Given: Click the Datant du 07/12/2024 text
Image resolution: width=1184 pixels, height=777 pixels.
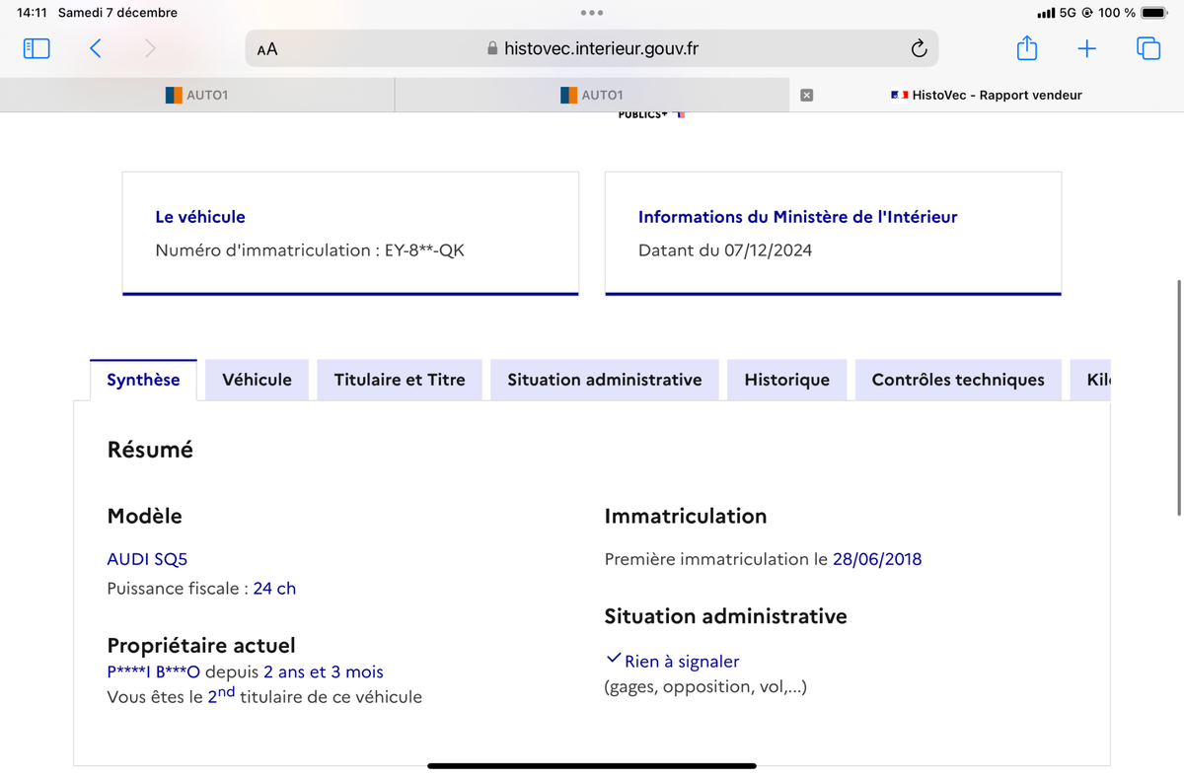Looking at the screenshot, I should (x=725, y=250).
